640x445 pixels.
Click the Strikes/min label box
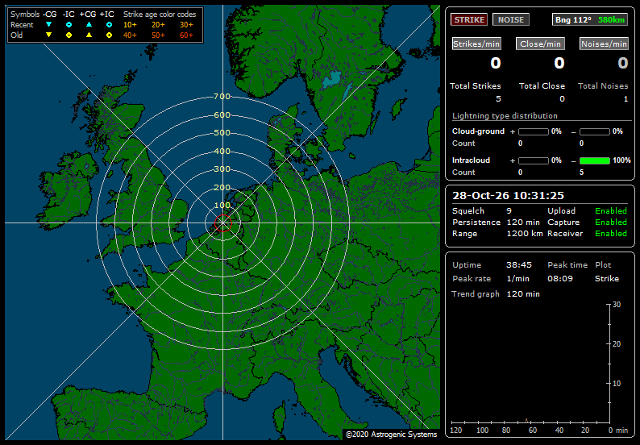pos(476,44)
